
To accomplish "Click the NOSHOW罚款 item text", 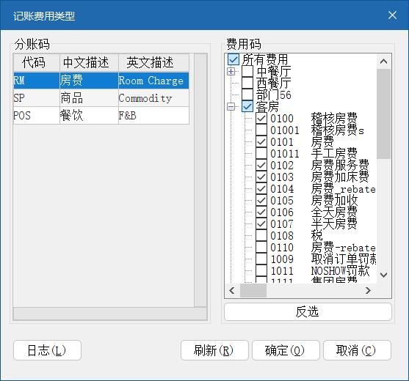I will point(340,270).
